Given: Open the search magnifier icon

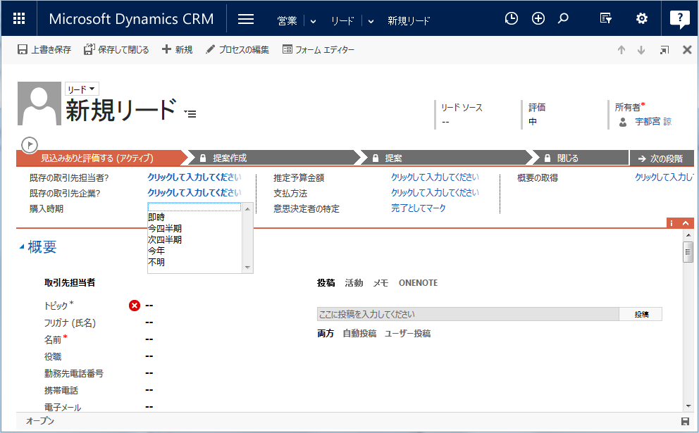Looking at the screenshot, I should [563, 18].
